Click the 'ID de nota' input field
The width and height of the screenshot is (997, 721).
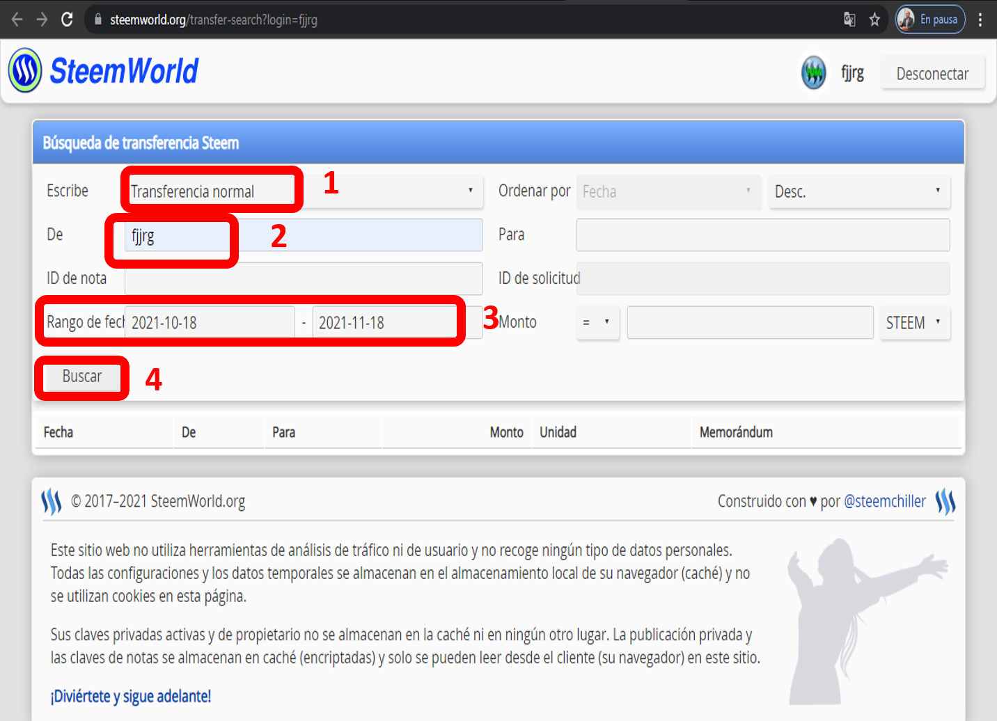coord(304,278)
